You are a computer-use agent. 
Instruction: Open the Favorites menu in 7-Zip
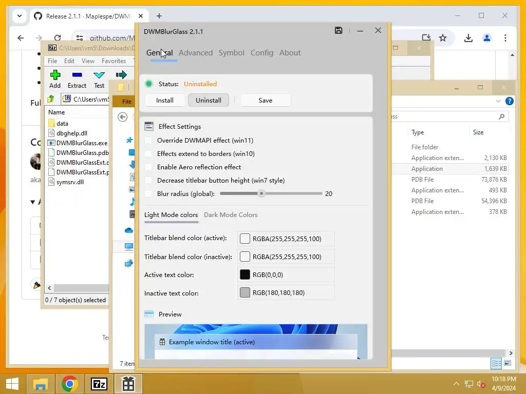[x=114, y=61]
